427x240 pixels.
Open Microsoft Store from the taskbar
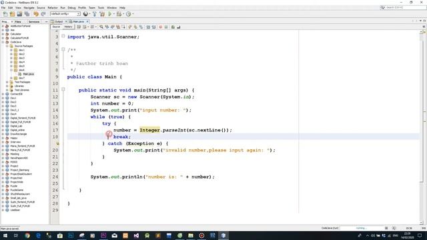pos(60,235)
